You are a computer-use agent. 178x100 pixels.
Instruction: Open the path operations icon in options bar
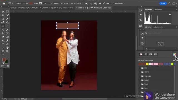(x=86, y=4)
